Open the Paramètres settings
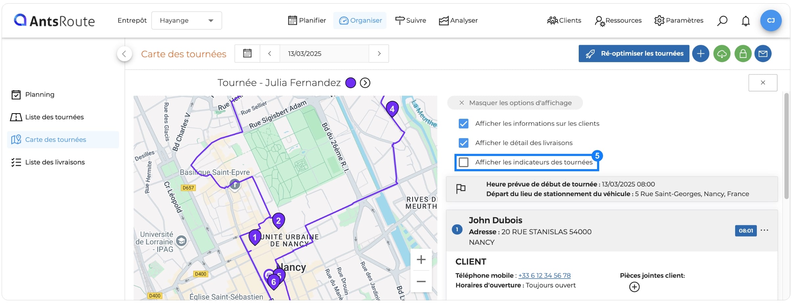The width and height of the screenshot is (792, 303). pos(679,20)
